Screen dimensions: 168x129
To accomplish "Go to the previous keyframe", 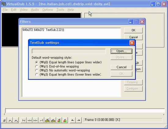I will (47, 120).
